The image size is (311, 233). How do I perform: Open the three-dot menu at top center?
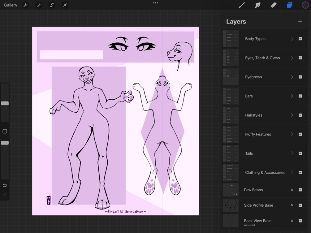[x=155, y=3]
